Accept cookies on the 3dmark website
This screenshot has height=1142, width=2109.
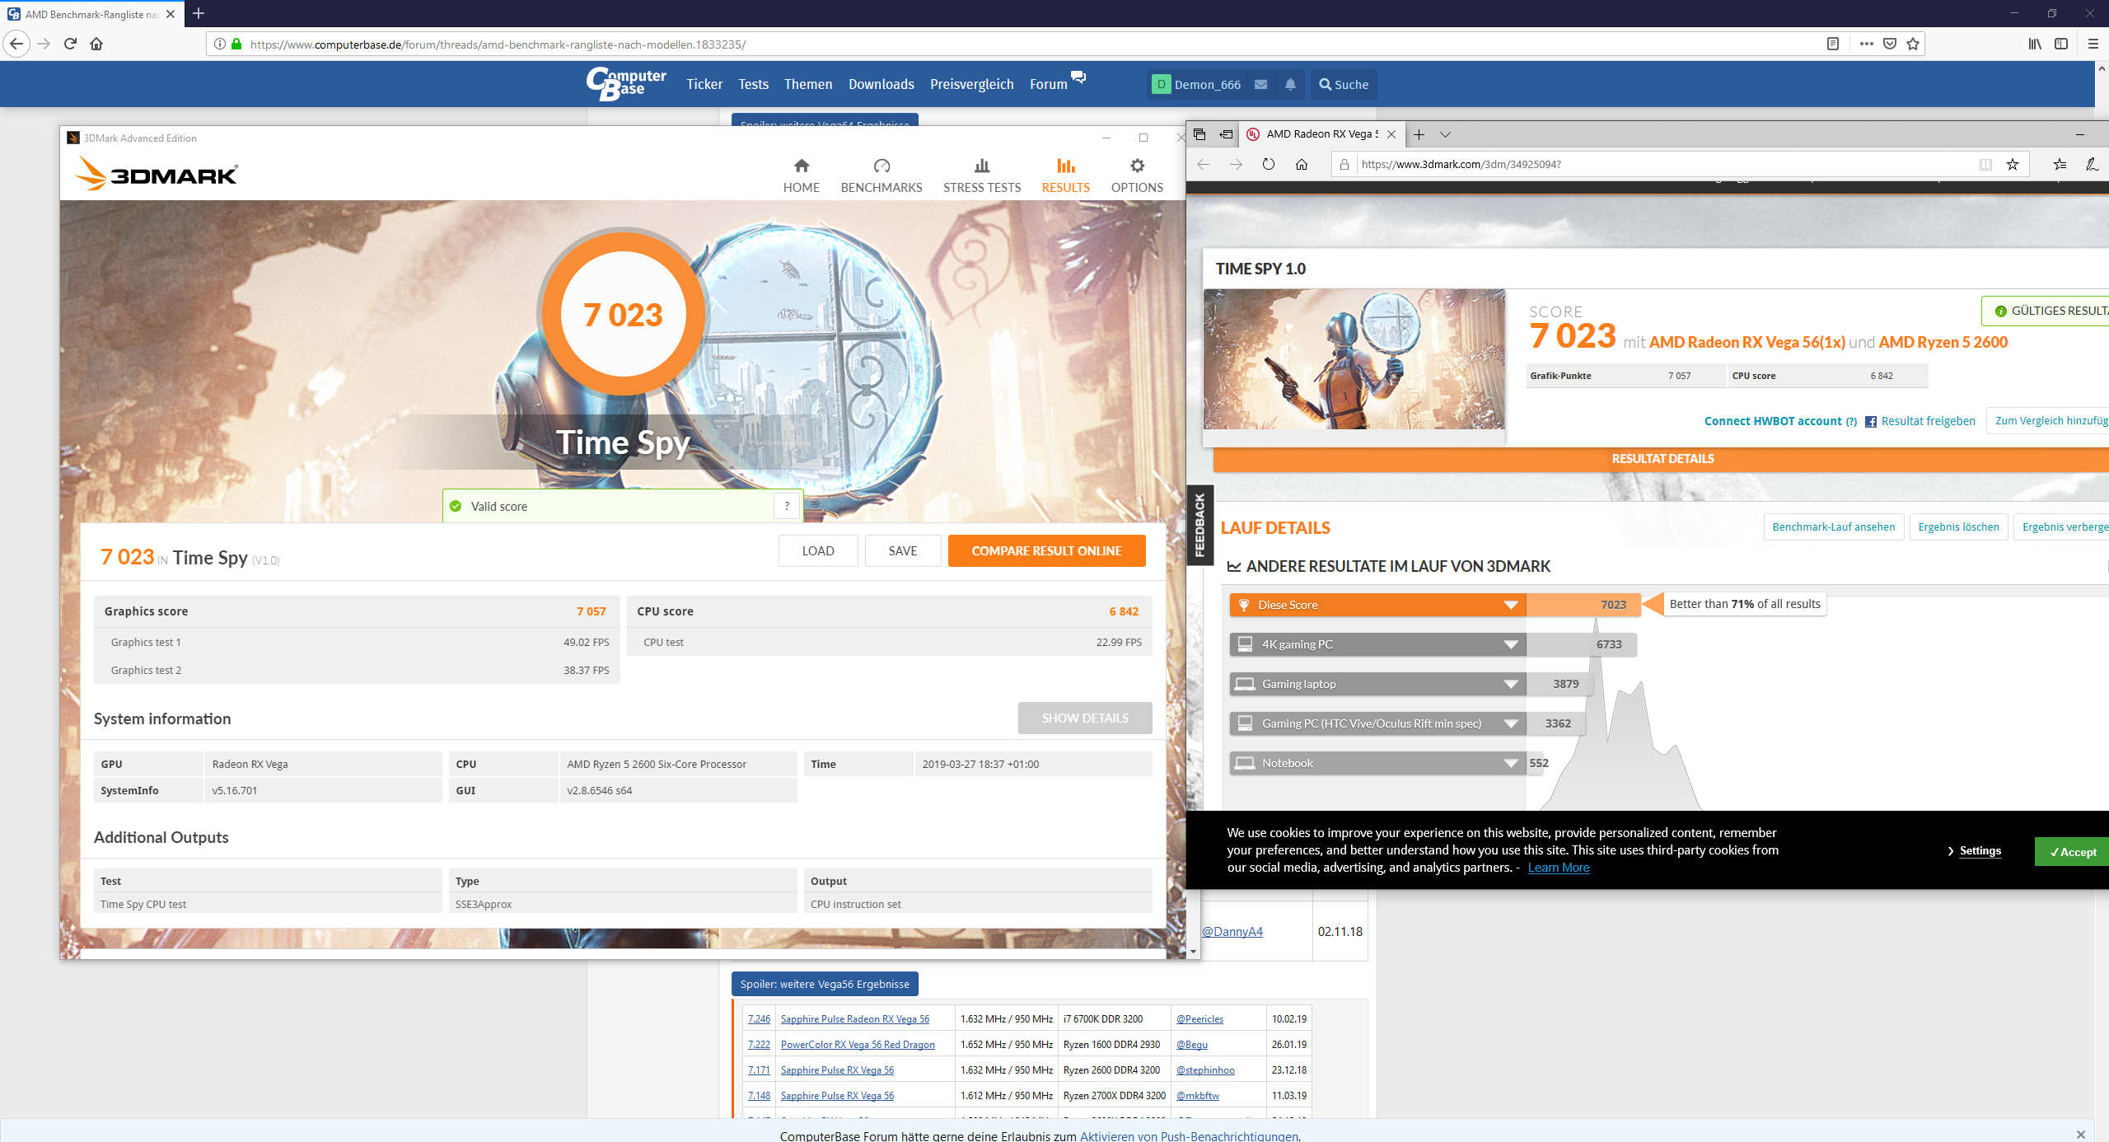coord(2072,851)
